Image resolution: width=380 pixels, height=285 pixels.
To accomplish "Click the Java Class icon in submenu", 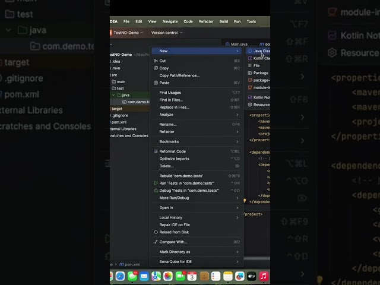I will tap(250, 51).
